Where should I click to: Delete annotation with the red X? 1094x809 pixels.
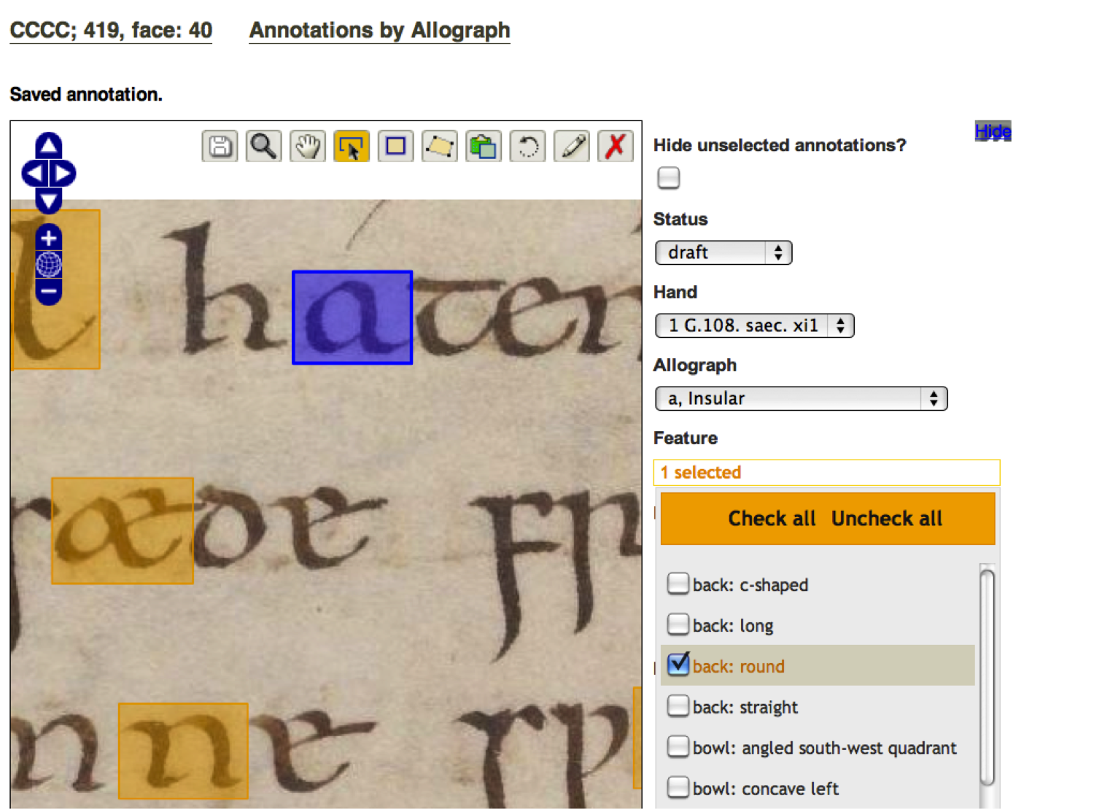click(616, 147)
